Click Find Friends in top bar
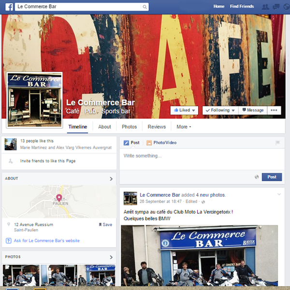The image size is (290, 290). pos(242,6)
